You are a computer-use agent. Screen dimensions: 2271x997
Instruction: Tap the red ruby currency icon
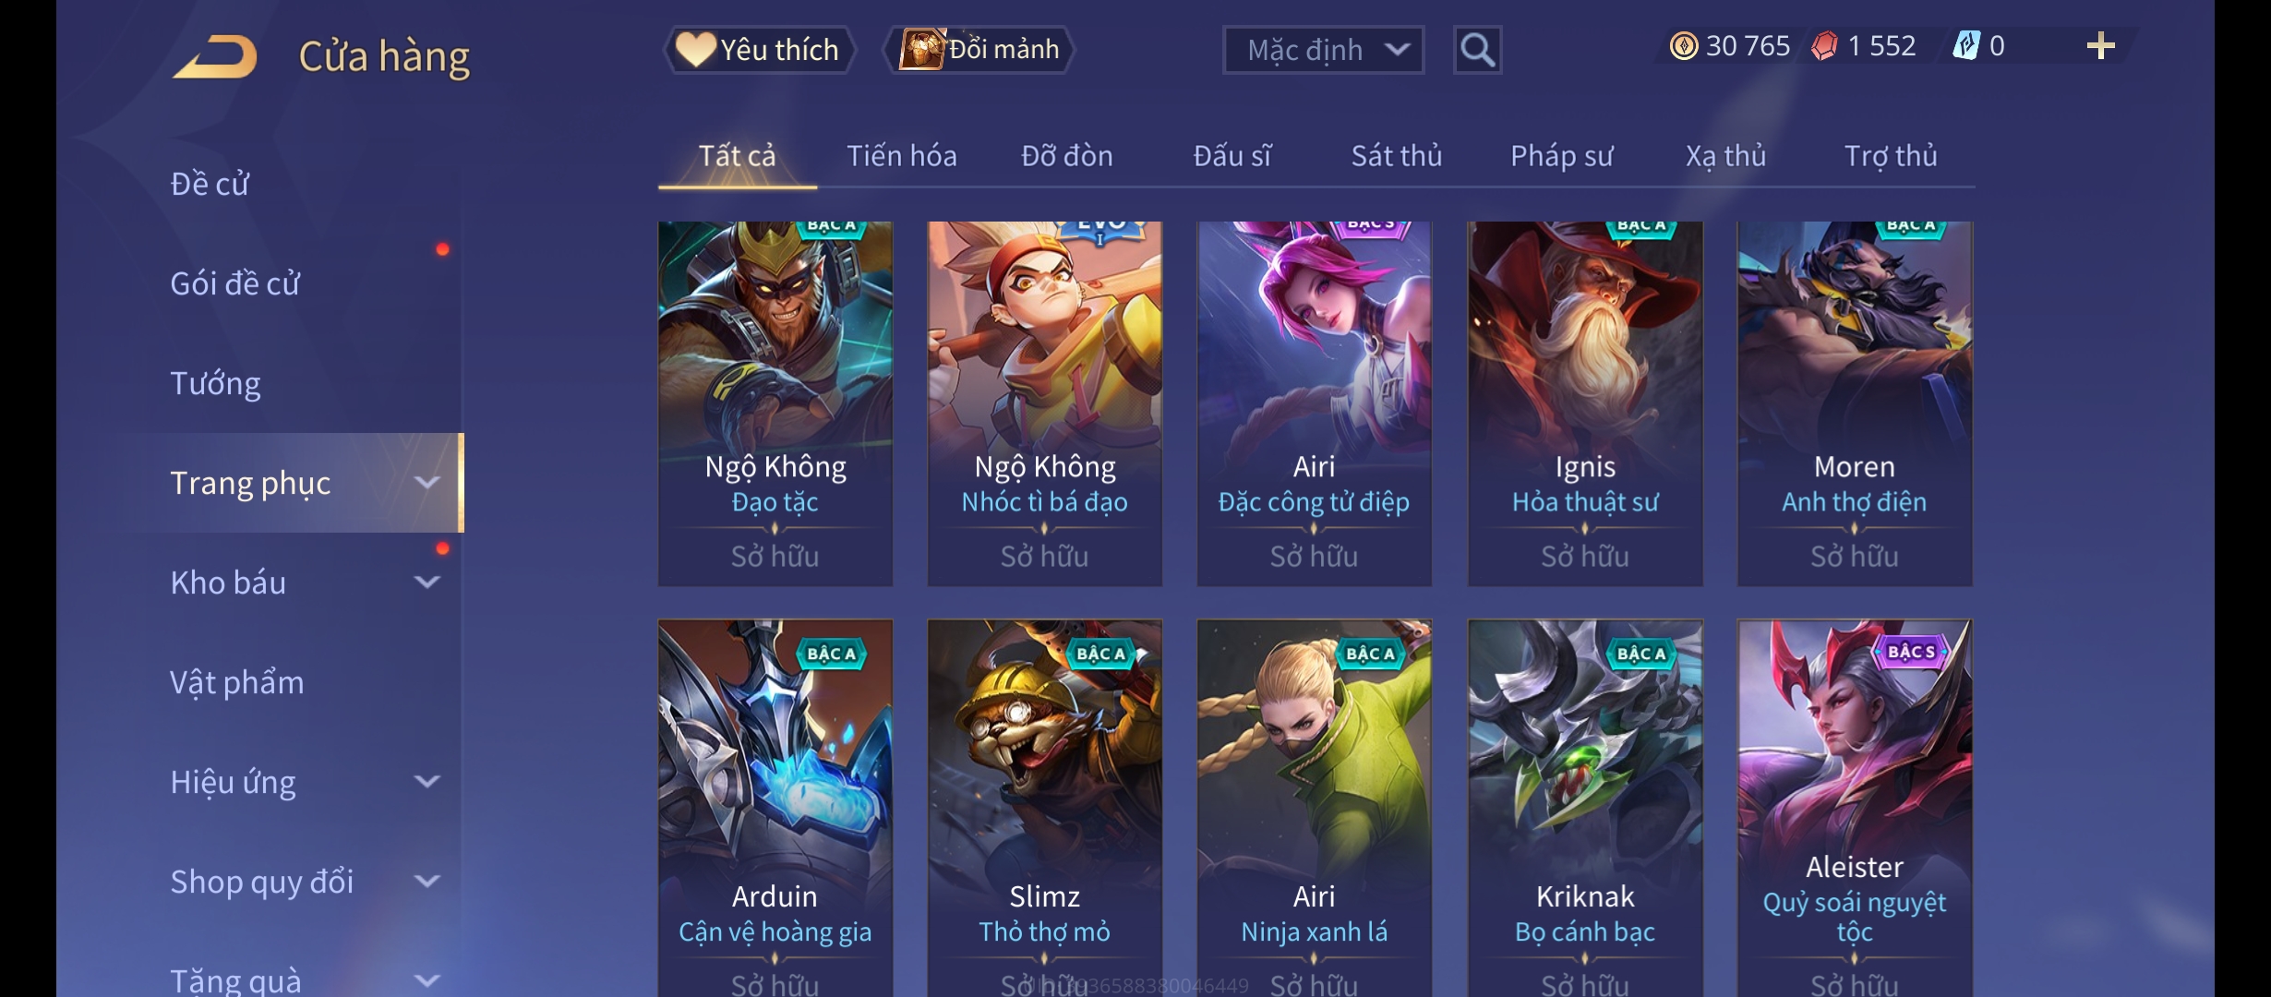tap(1824, 46)
